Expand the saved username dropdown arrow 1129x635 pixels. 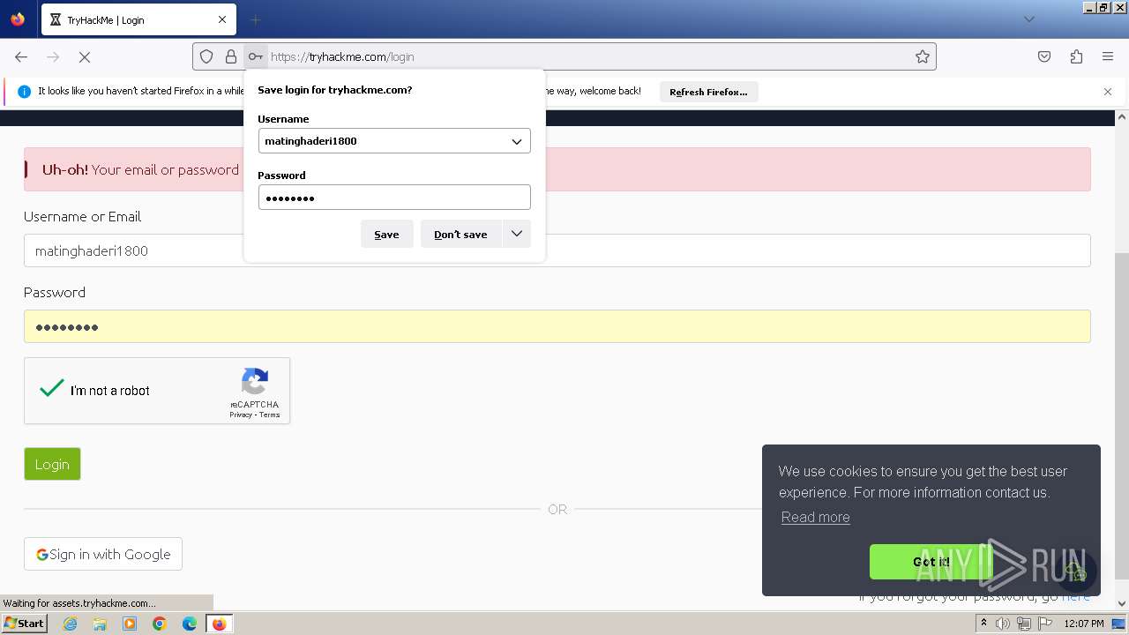pyautogui.click(x=517, y=141)
